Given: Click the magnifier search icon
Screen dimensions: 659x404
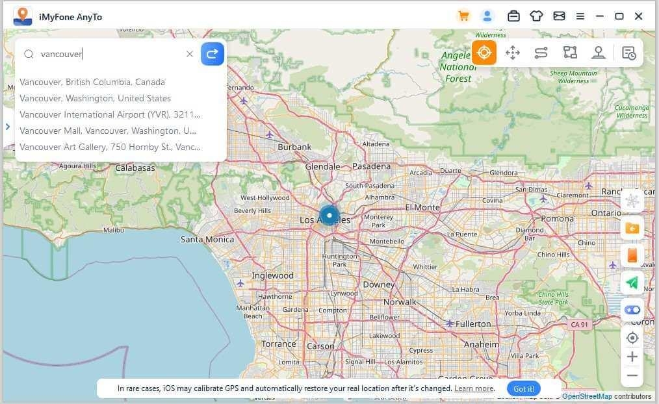Looking at the screenshot, I should tap(29, 54).
